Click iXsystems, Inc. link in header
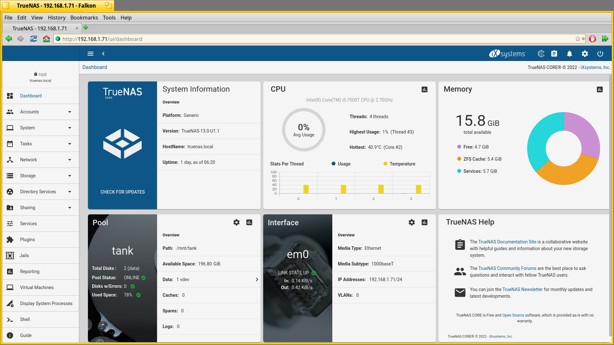The image size is (614, 345). point(595,67)
